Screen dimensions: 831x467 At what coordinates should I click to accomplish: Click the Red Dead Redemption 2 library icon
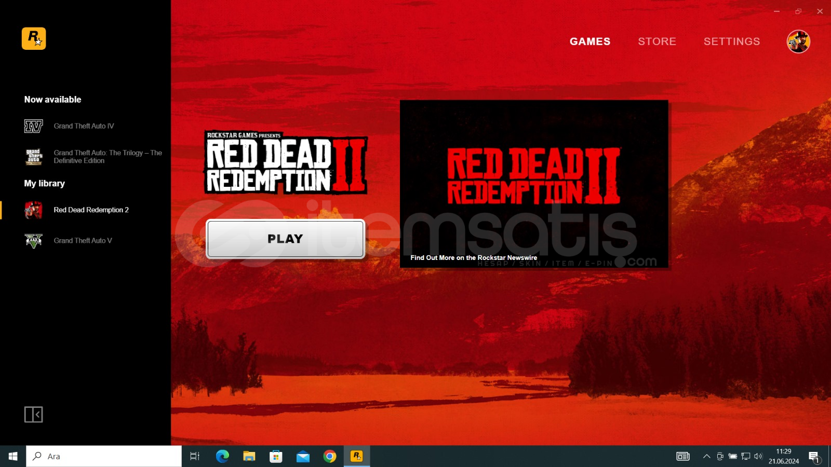(x=34, y=210)
